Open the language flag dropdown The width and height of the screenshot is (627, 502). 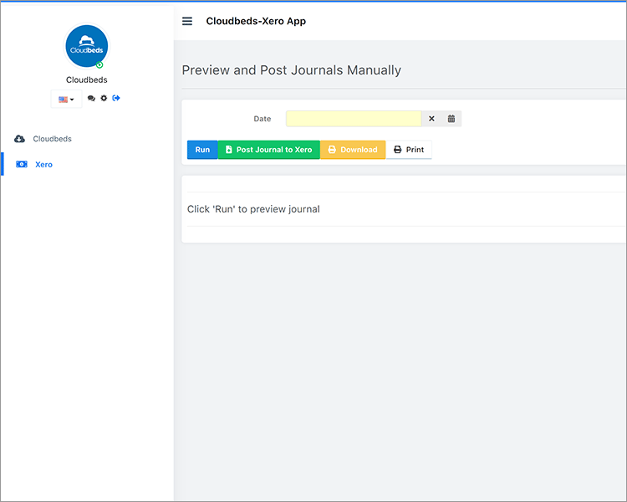coord(66,100)
